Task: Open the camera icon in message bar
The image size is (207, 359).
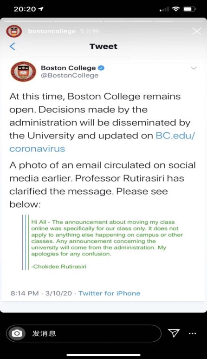Action: click(17, 333)
